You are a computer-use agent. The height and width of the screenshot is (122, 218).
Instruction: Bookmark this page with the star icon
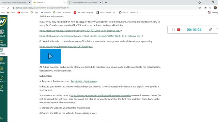point(200,8)
